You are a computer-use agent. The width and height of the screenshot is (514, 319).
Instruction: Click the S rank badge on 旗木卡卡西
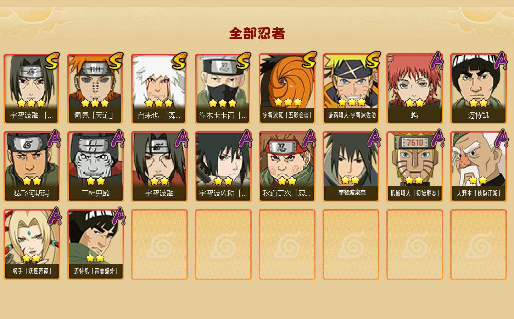pyautogui.click(x=243, y=62)
